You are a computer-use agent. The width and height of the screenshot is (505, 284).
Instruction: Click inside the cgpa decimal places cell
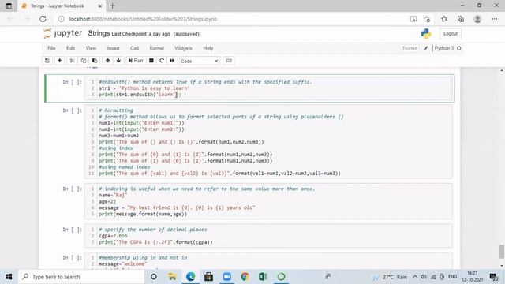[x=268, y=236]
